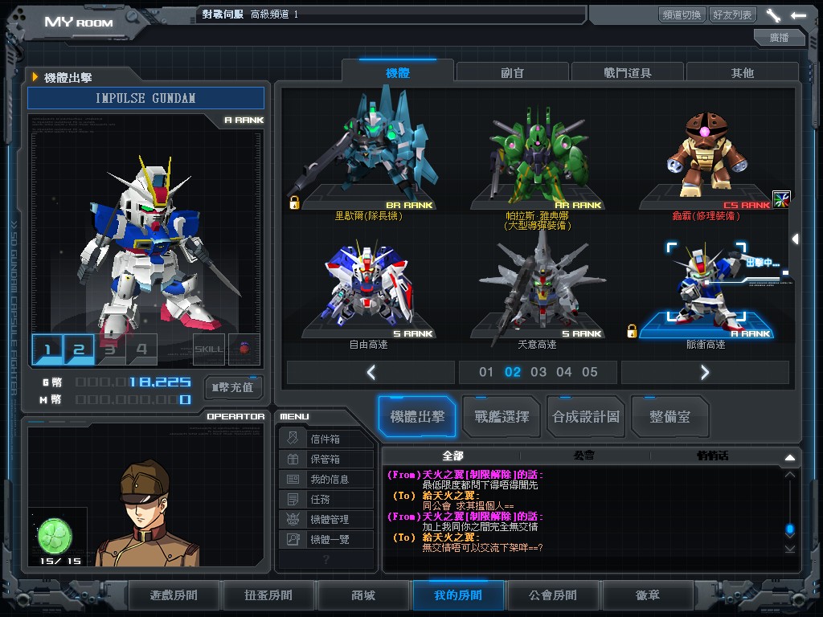Click the 頻道切換 button
823x617 pixels.
click(682, 14)
